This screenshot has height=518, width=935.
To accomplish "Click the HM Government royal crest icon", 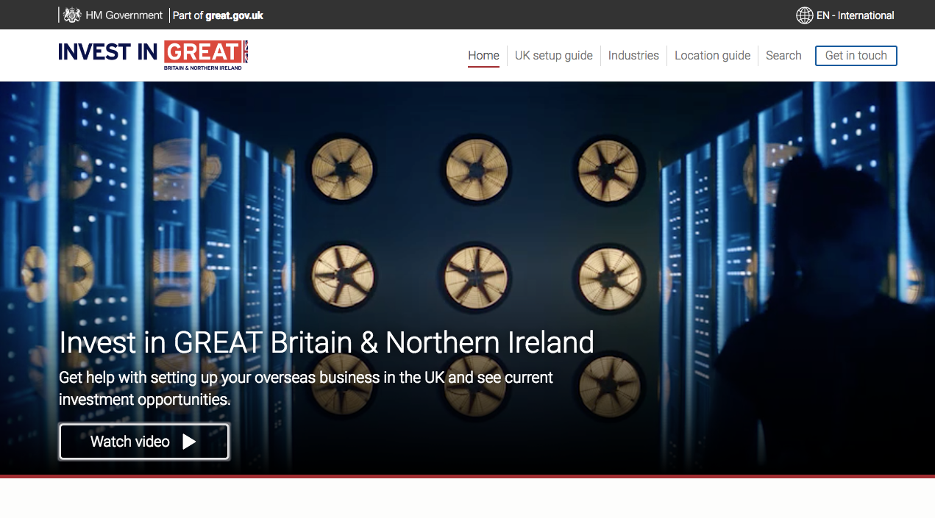I will [x=72, y=15].
